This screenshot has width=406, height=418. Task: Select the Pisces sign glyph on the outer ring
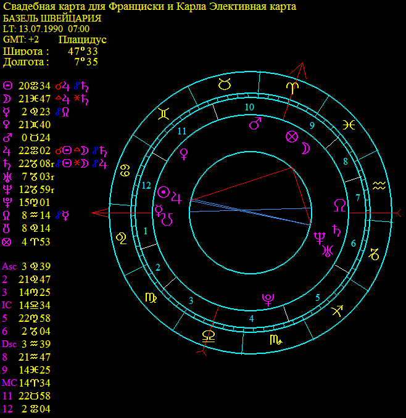[349, 125]
